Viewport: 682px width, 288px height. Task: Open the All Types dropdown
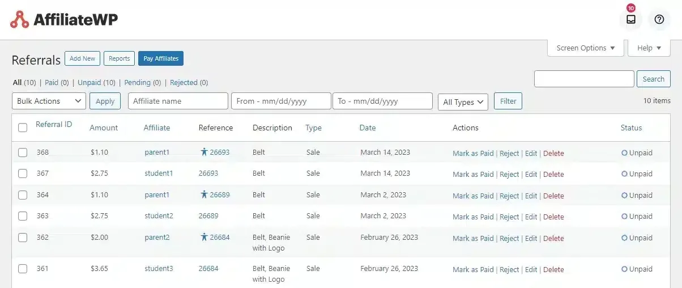[x=463, y=102]
